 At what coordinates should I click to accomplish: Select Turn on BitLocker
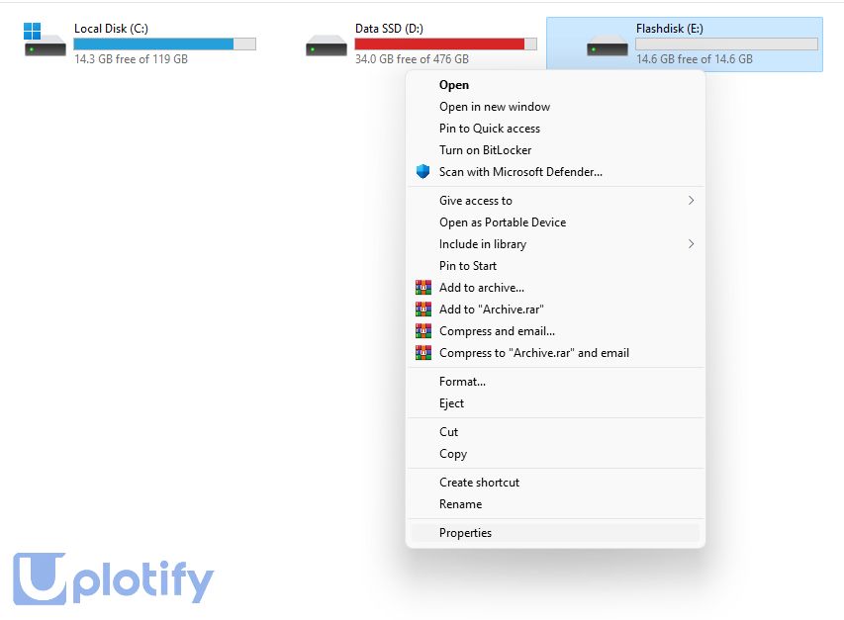coord(485,150)
